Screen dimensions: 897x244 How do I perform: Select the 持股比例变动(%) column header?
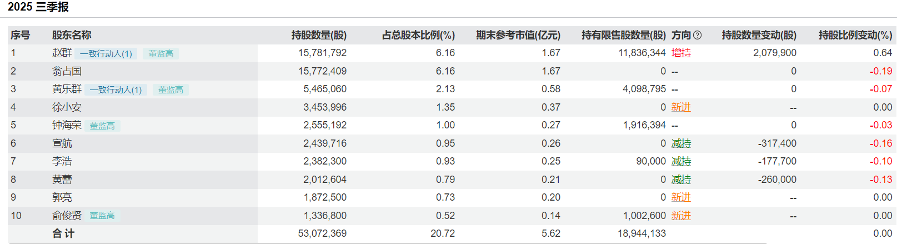(855, 35)
